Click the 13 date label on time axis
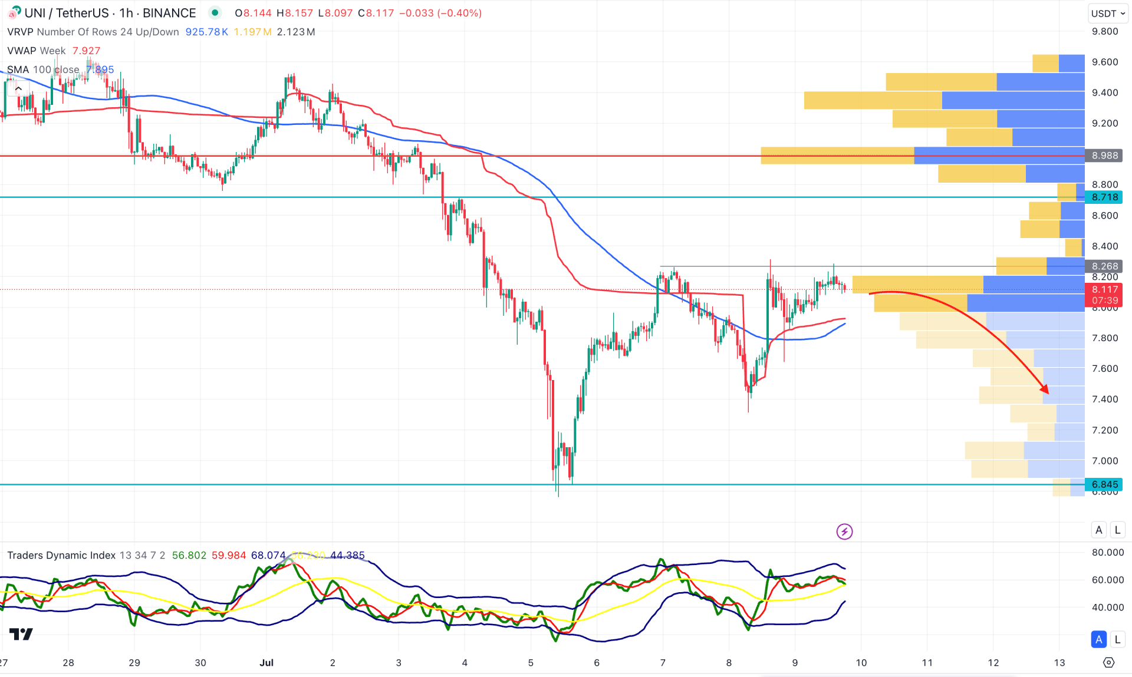This screenshot has height=677, width=1132. click(1059, 663)
